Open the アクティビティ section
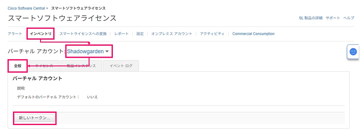The width and height of the screenshot is (363, 135). 212,34
